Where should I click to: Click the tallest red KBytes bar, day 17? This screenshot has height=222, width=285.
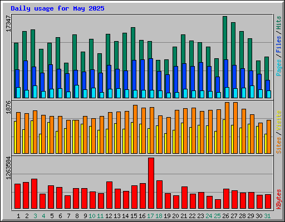(x=151, y=183)
